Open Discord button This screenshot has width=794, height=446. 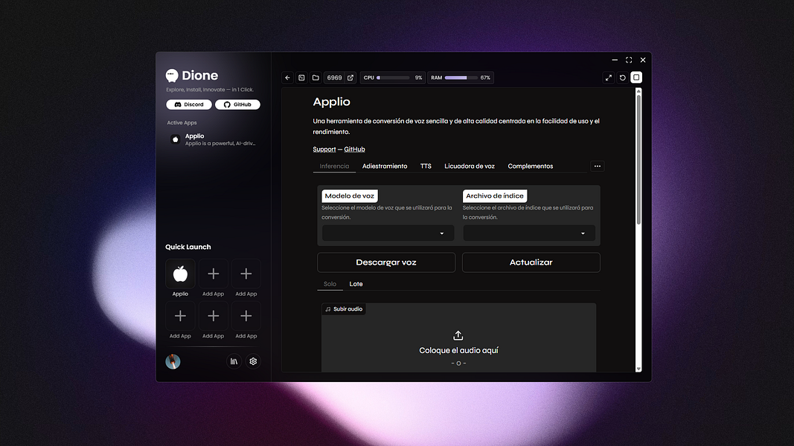pos(189,105)
